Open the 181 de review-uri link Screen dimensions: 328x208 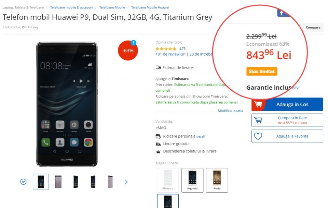click(x=170, y=54)
